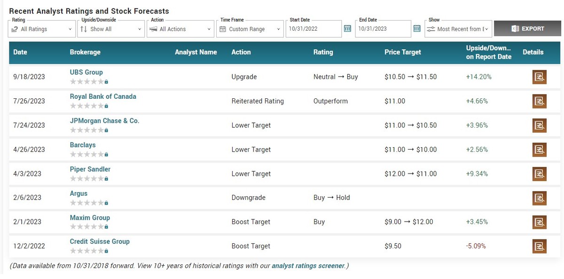This screenshot has height=279, width=564.
Task: Open details icon for Credit Suisse Group row
Action: [539, 246]
